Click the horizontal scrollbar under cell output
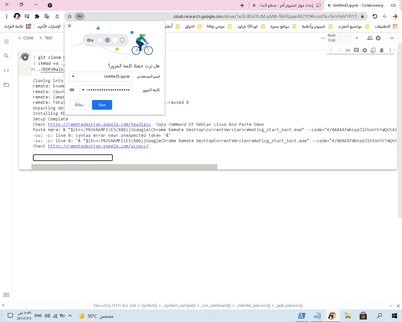This screenshot has height=322, width=402. pyautogui.click(x=124, y=167)
